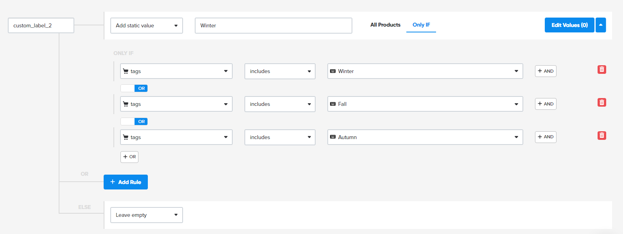Open the includes operator dropdown in Winter row
Screen dimensions: 623x234
[280, 71]
